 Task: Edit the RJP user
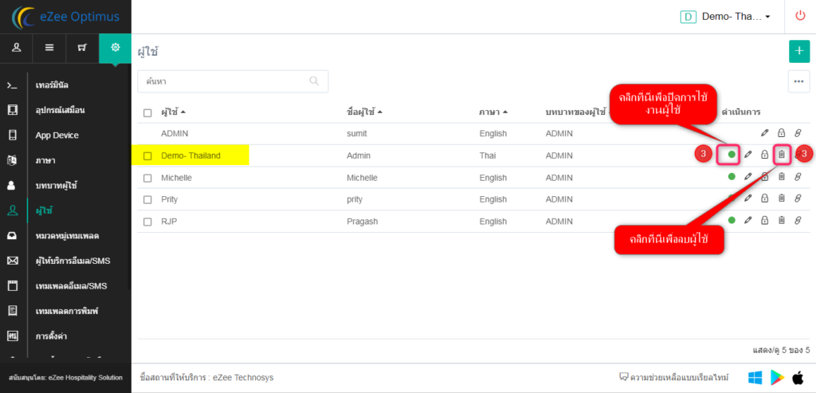coord(747,220)
